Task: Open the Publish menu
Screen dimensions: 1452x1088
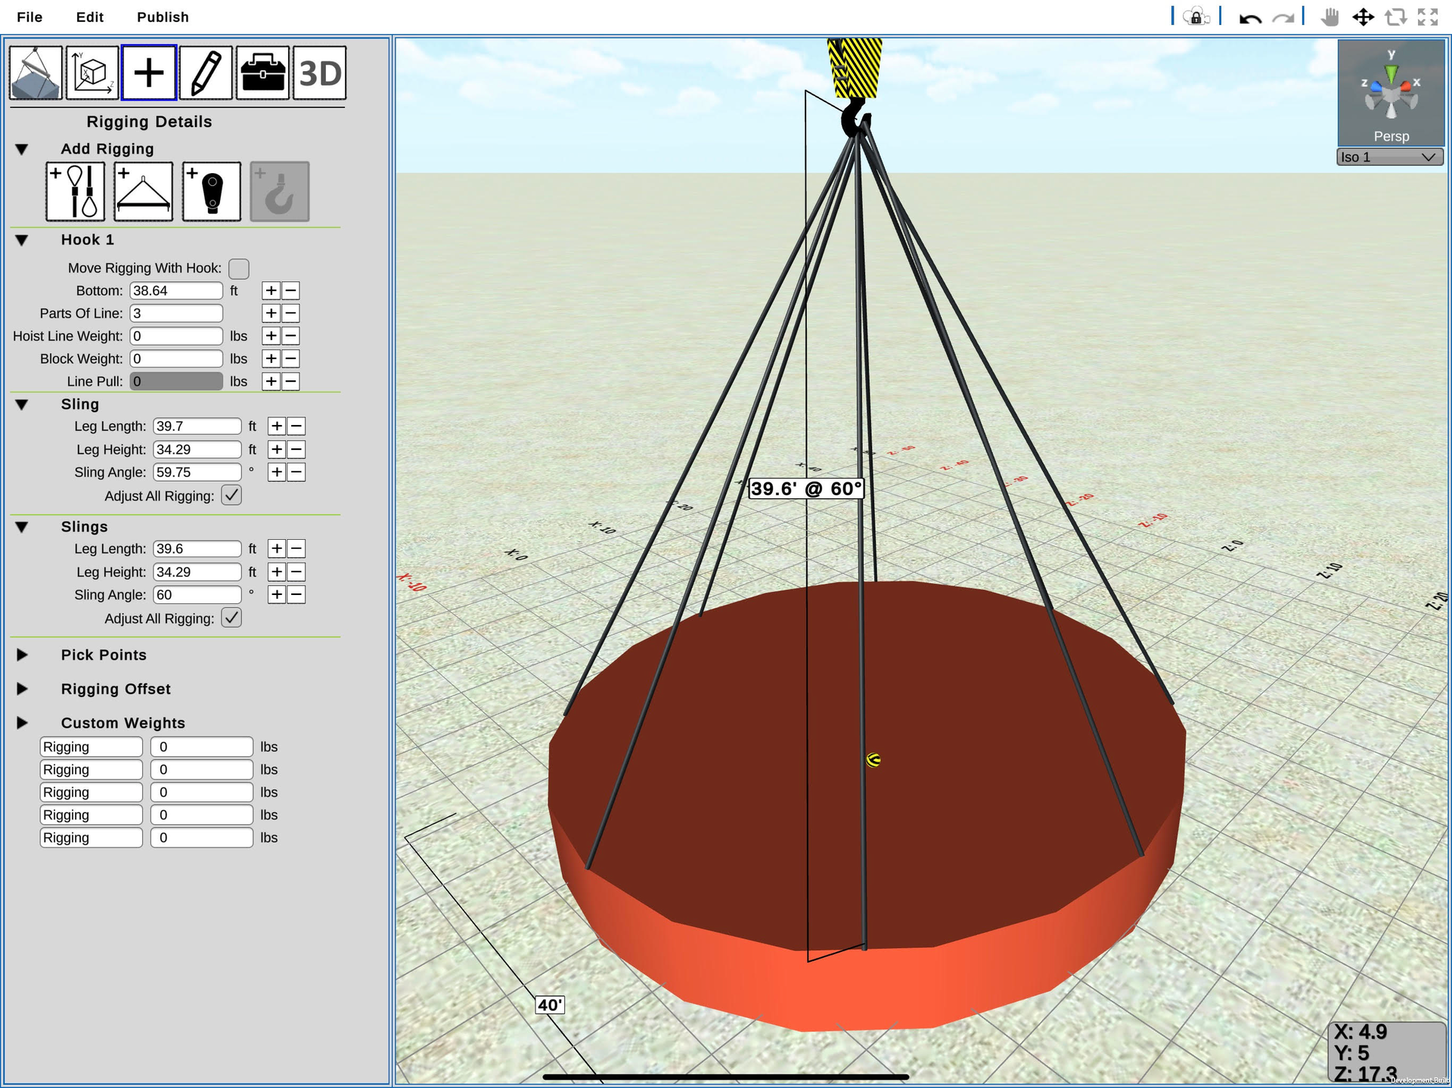Action: click(x=162, y=17)
